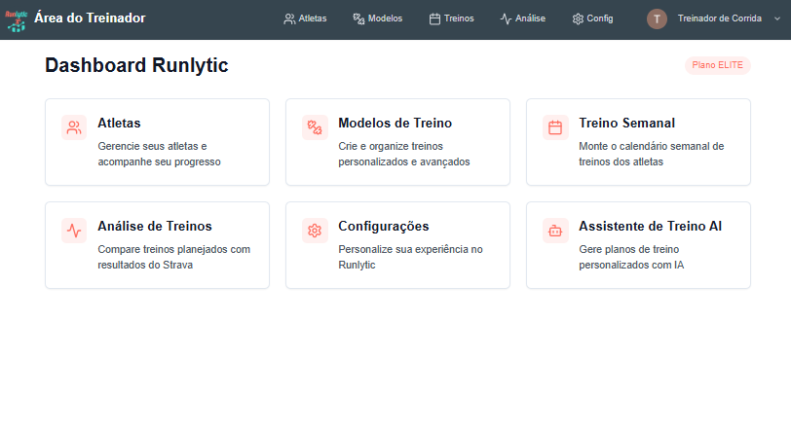Image resolution: width=791 pixels, height=430 pixels.
Task: Open the Atletas nav menu item
Action: point(305,18)
